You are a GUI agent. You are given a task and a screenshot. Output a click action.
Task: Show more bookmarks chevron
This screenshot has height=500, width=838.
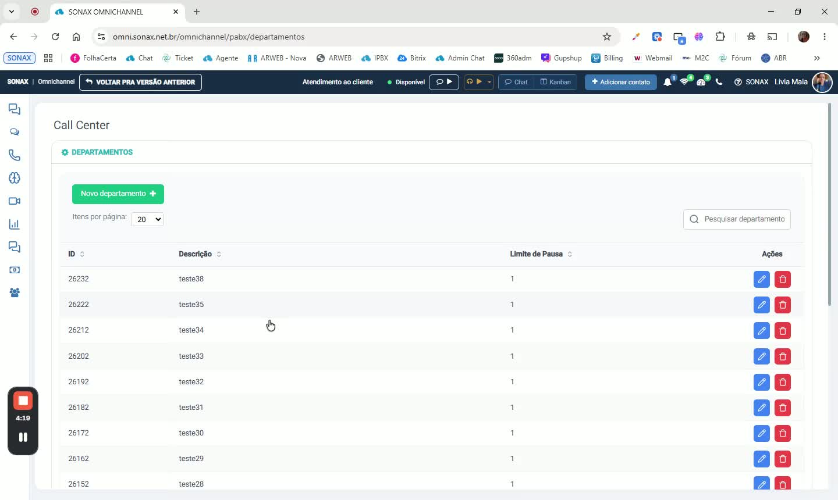point(817,58)
